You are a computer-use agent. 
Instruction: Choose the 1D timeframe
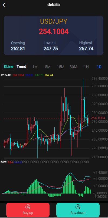[99, 67]
